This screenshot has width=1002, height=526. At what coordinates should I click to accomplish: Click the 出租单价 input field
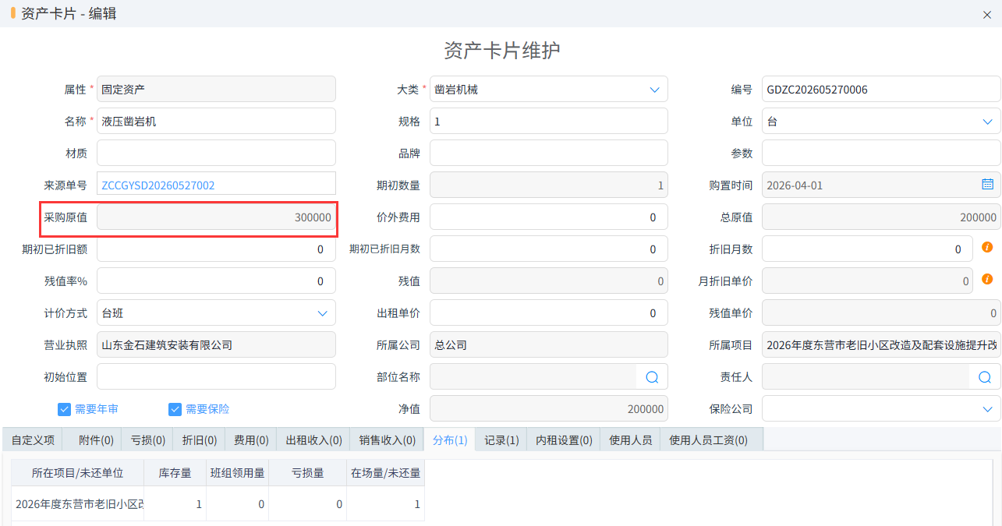point(549,313)
